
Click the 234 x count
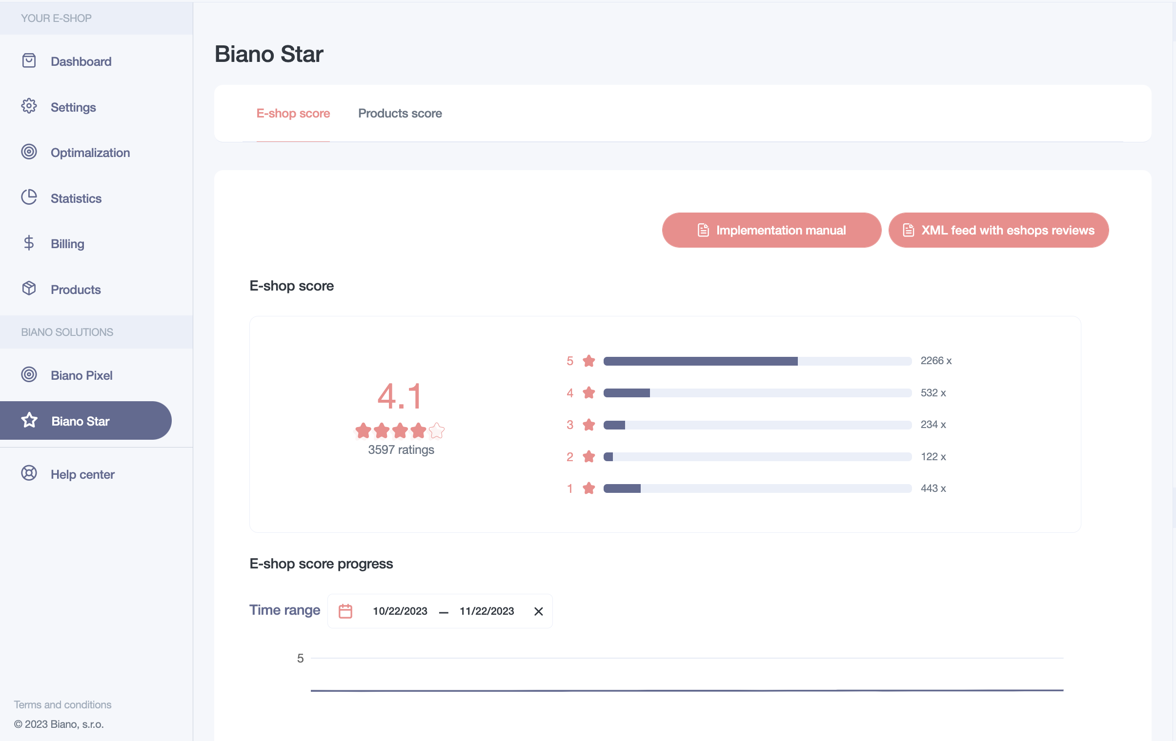tap(933, 425)
